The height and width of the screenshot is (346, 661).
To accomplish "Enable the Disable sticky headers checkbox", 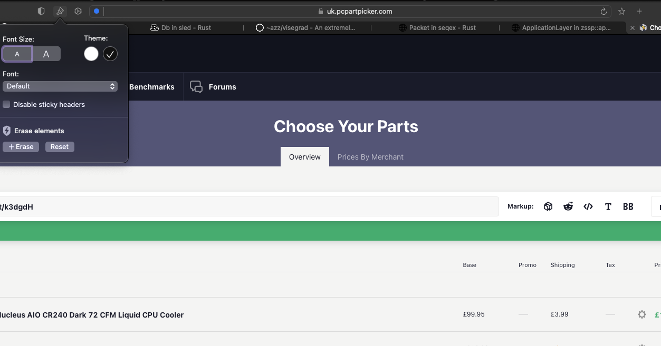I will coord(7,104).
